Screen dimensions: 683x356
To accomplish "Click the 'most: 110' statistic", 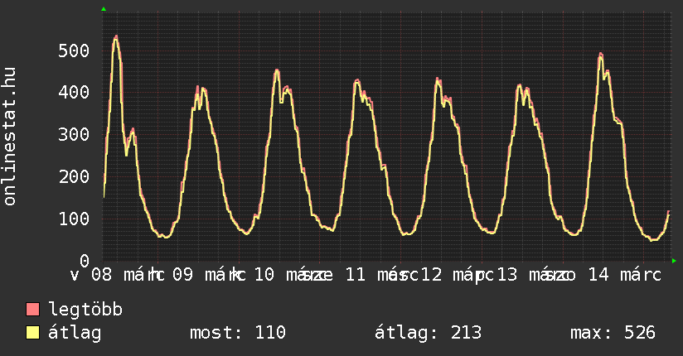I will click(238, 334).
